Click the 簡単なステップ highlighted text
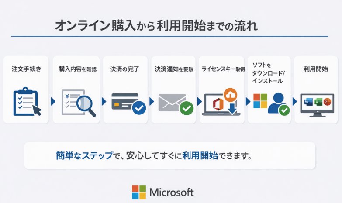This screenshot has width=342, height=203. pyautogui.click(x=84, y=155)
